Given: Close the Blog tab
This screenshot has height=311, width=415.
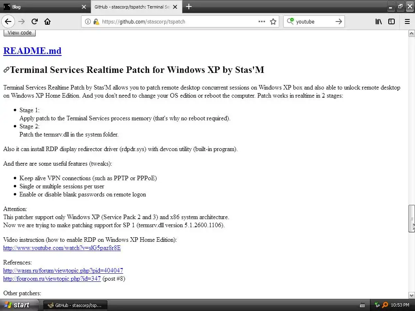Looking at the screenshot, I should coord(84,7).
